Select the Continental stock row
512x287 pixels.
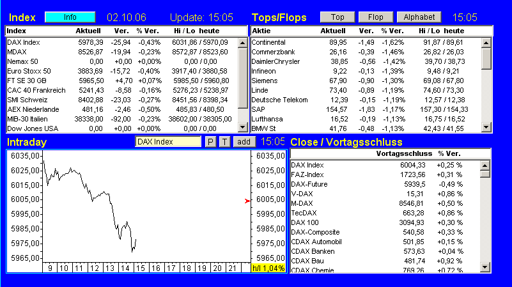(x=366, y=42)
